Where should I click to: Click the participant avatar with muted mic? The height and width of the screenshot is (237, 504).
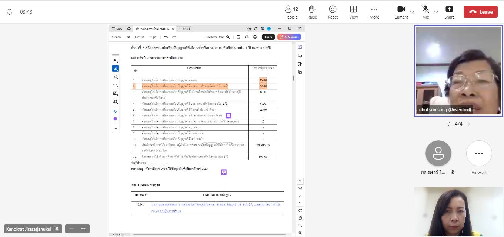pyautogui.click(x=438, y=154)
